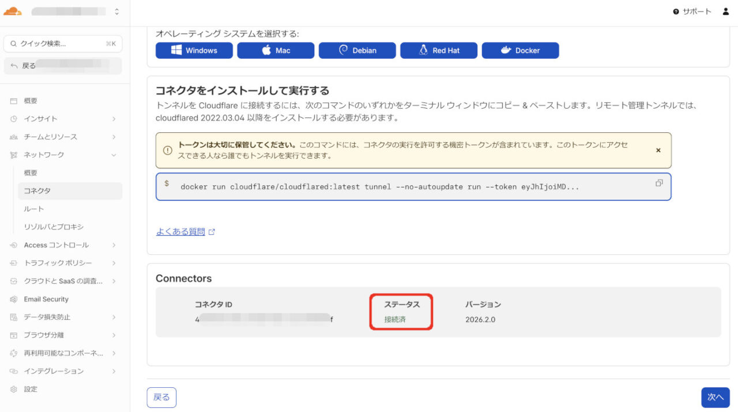The width and height of the screenshot is (738, 412).
Task: Click the ブラウザ分離 icon
Action: pyautogui.click(x=14, y=335)
